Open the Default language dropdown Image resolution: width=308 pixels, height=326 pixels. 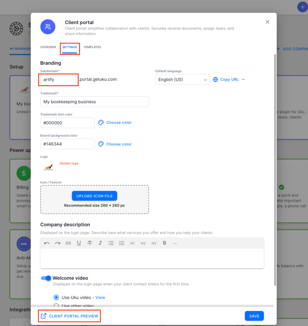point(182,79)
